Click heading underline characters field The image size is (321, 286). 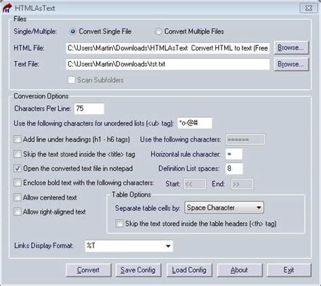tap(246, 140)
